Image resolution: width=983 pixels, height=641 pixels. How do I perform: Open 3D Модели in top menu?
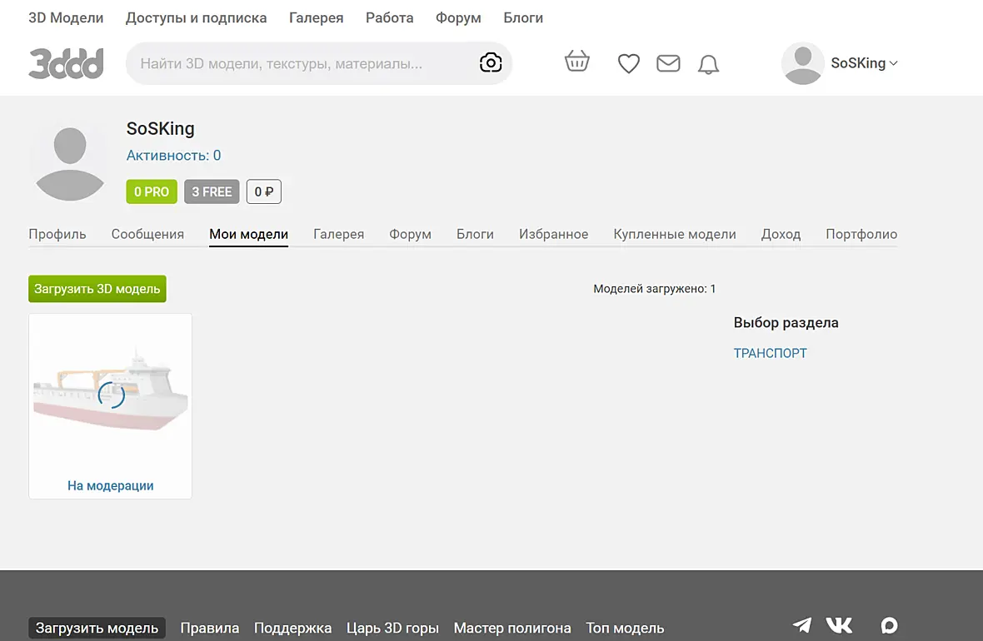tap(66, 18)
